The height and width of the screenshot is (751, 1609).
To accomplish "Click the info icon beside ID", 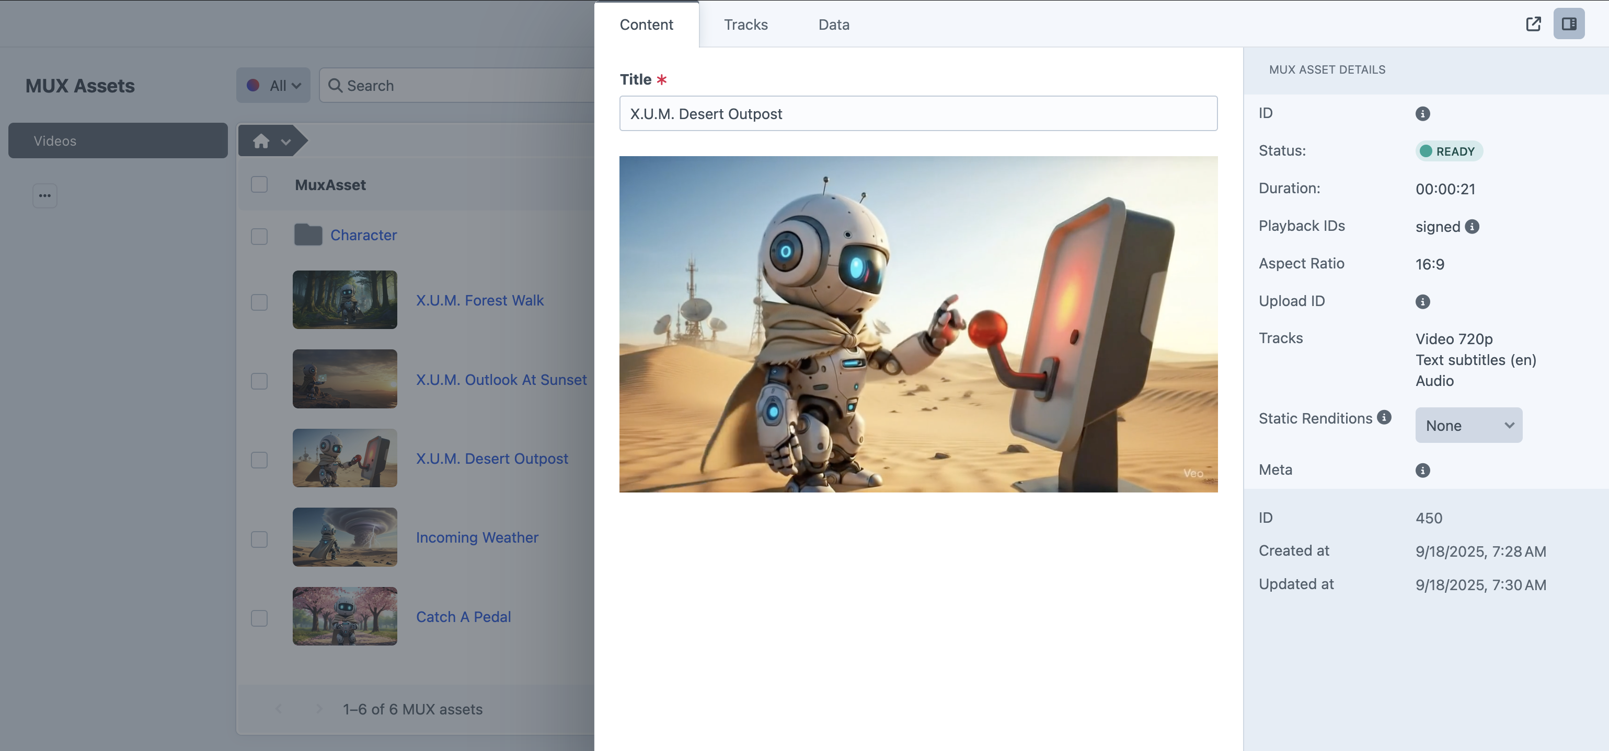I will (1422, 114).
